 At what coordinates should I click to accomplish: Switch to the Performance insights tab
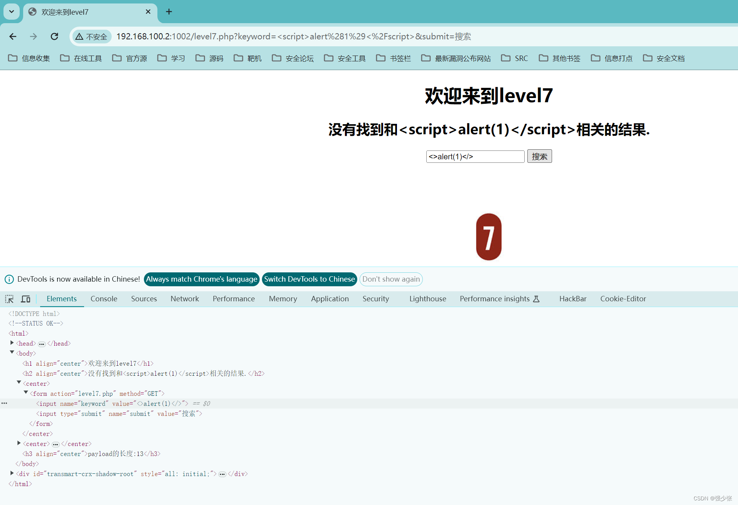point(500,299)
